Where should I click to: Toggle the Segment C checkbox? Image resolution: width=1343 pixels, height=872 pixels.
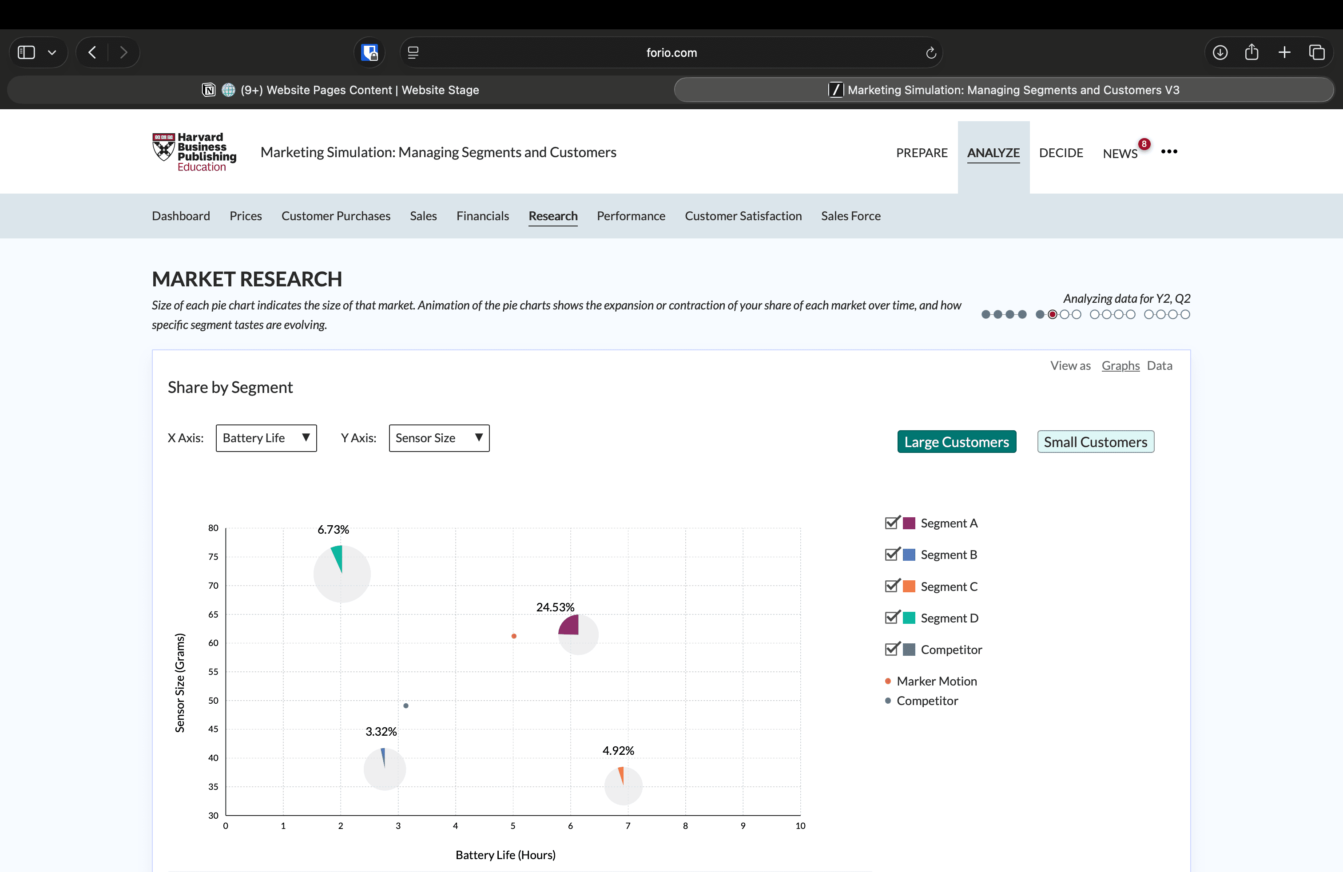[892, 586]
